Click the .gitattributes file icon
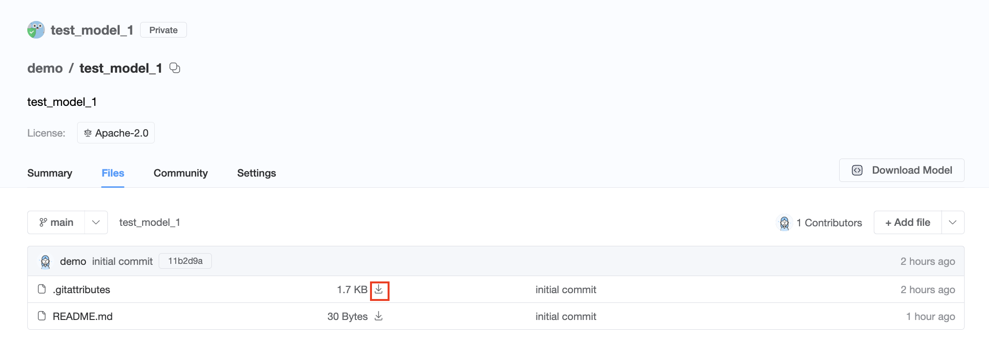Viewport: 989px width, 359px height. (x=42, y=290)
